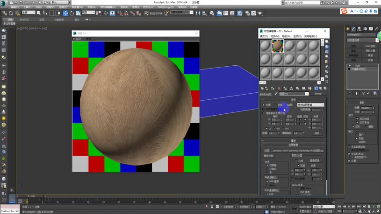Screen dimensions: 381x214
Task: Expand the Noise rollout
Action: (293, 140)
